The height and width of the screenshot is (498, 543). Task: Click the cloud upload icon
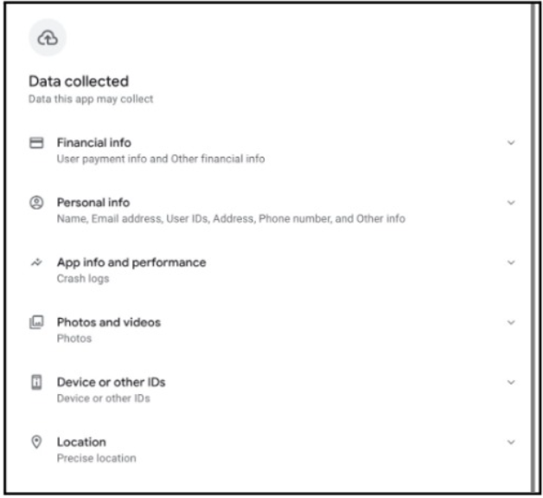tap(48, 37)
